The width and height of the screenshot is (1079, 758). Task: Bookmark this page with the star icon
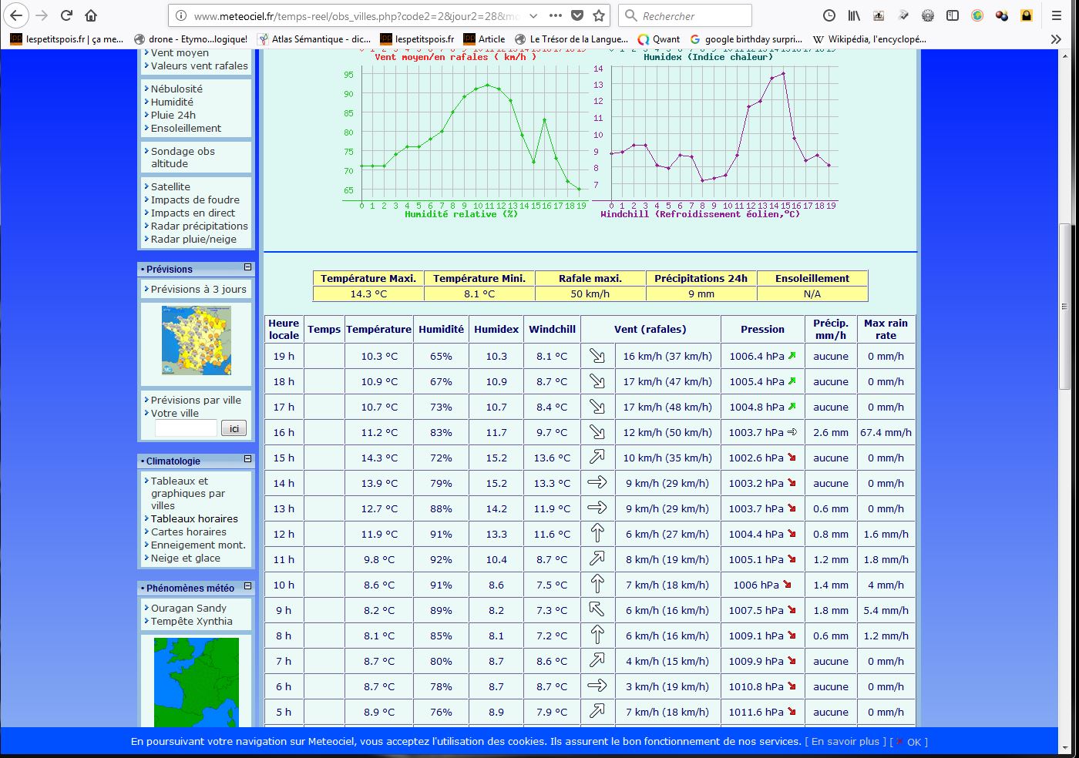pos(599,15)
